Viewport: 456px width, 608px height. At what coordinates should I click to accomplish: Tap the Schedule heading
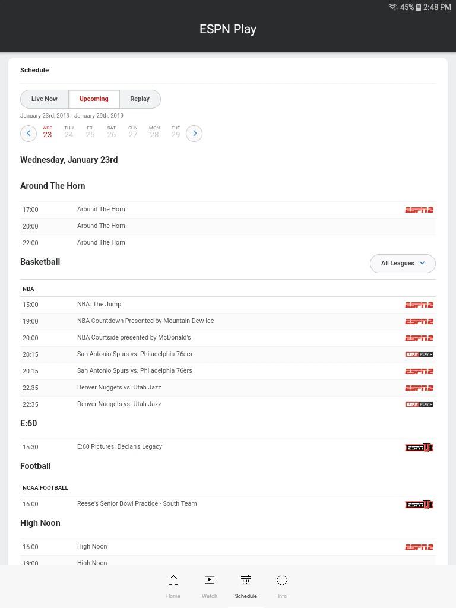point(34,70)
